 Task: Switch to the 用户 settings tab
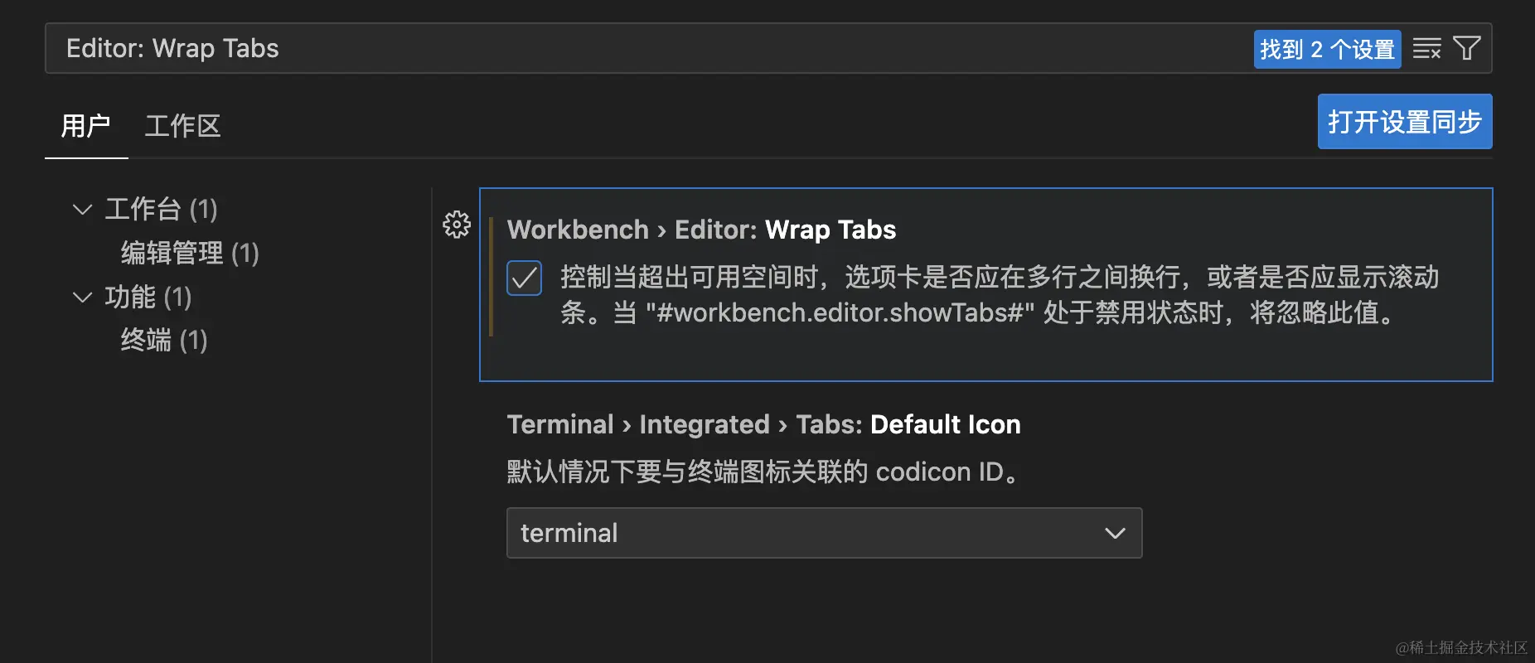pos(85,125)
